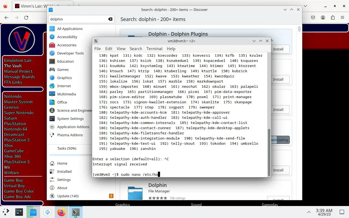Open Firefox hamburger menu
This screenshot has width=349, height=218.
click(342, 17)
